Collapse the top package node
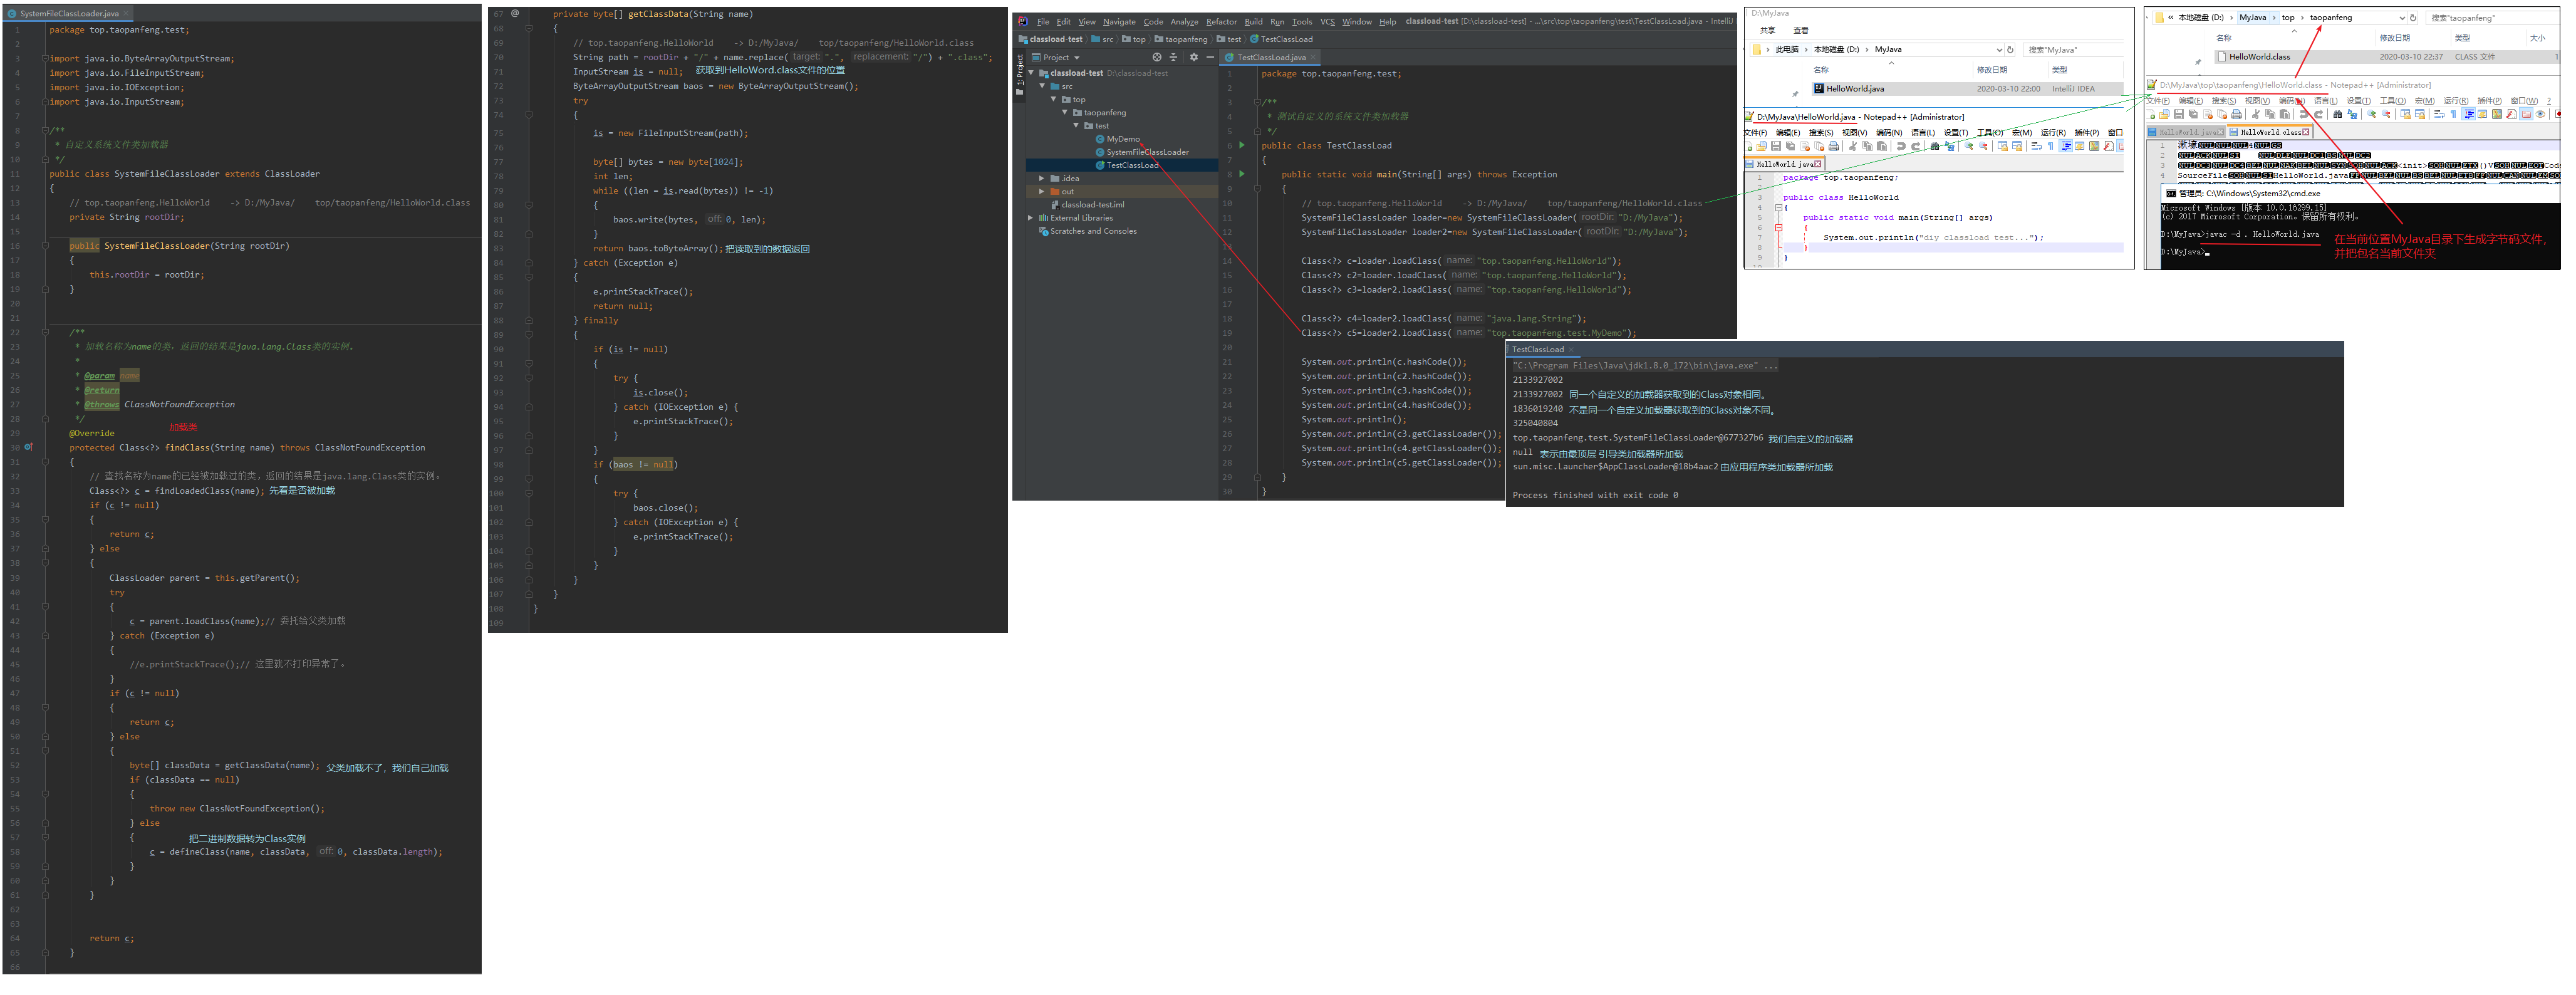 1054,99
